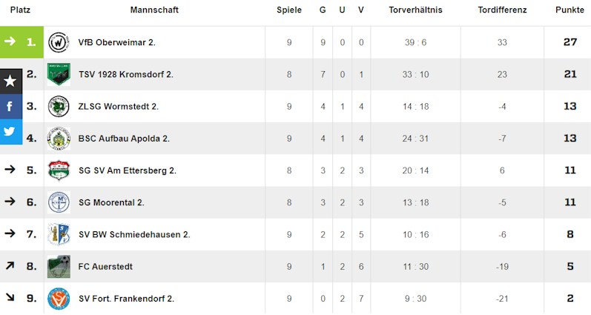This screenshot has height=315, width=591.
Task: Open the SV Fort. Frankendorf 2. team link
Action: coord(126,299)
